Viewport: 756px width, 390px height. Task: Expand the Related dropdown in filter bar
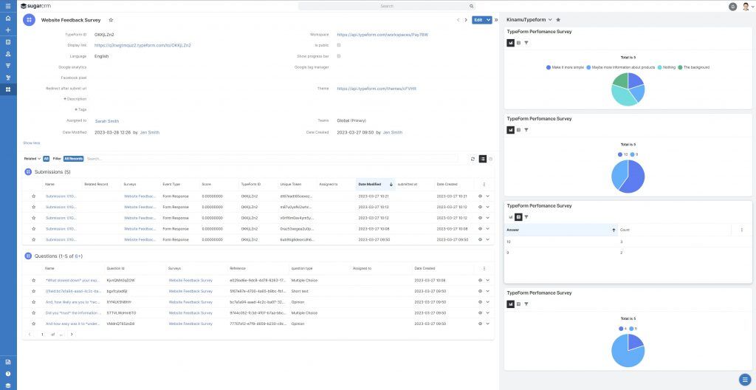tap(32, 158)
